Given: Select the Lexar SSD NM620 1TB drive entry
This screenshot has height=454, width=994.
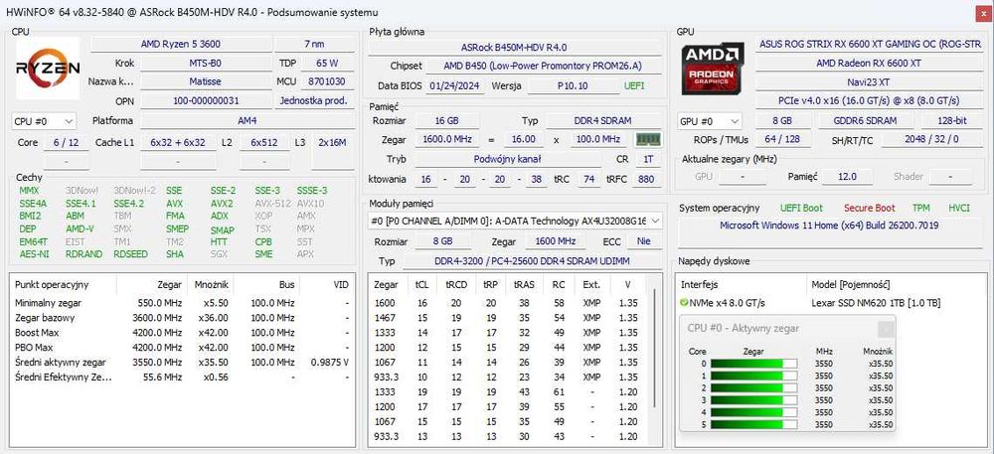Looking at the screenshot, I should pos(876,303).
